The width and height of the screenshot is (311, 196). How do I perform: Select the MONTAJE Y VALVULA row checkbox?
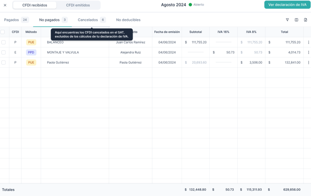[3, 52]
